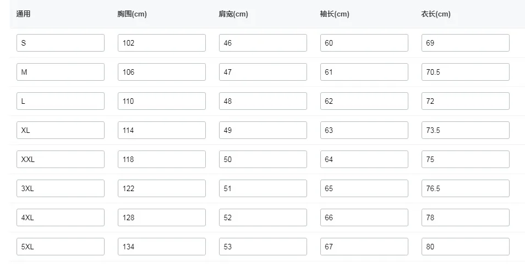
Task: Edit the sleeve field with 67
Action: click(364, 247)
